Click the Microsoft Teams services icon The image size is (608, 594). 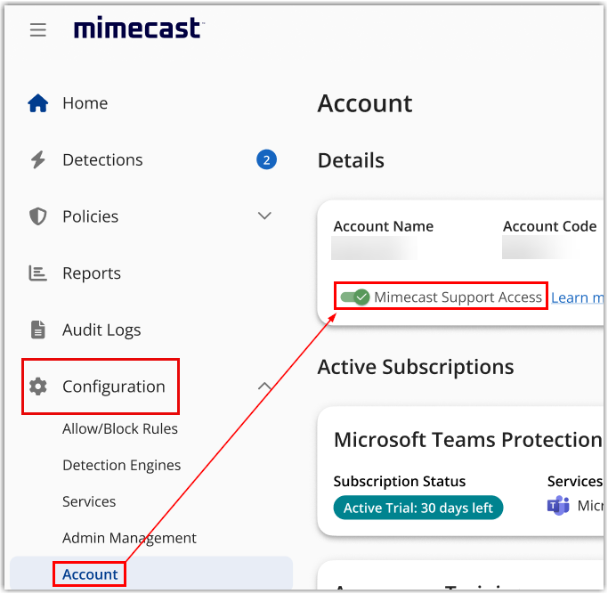pyautogui.click(x=558, y=507)
